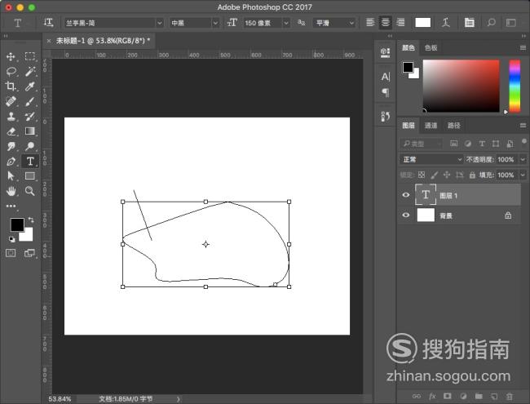Viewport: 530px width, 404px height.
Task: Select the Lasso tool
Action: (11, 71)
